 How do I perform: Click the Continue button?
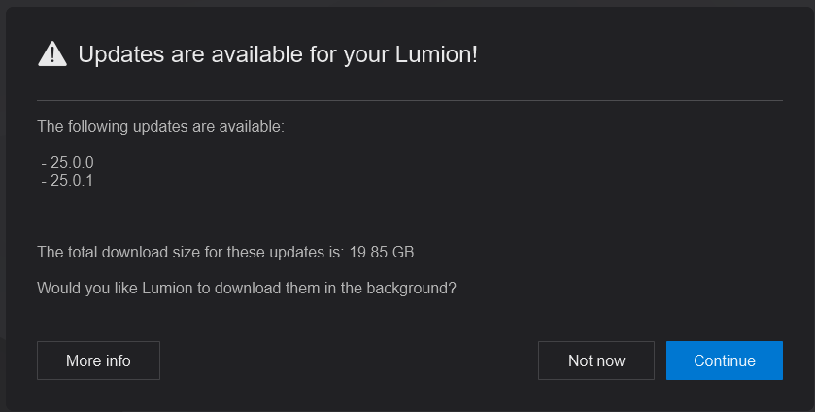tap(724, 360)
